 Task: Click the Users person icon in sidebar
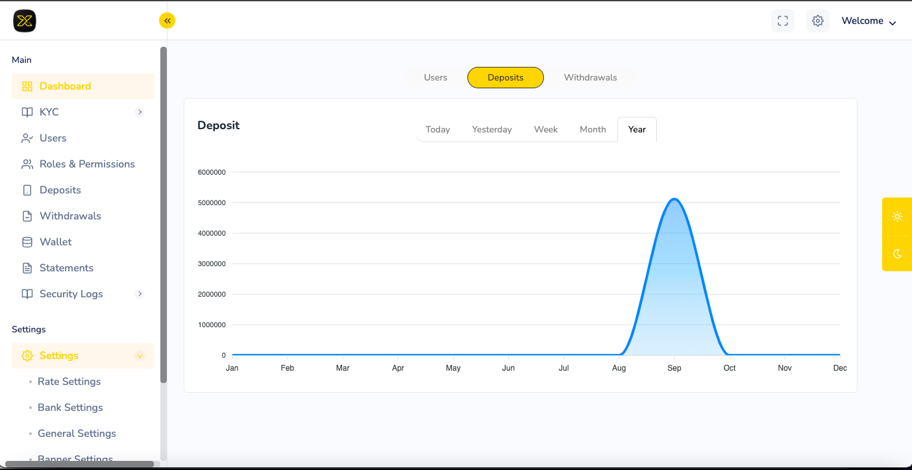(x=27, y=138)
